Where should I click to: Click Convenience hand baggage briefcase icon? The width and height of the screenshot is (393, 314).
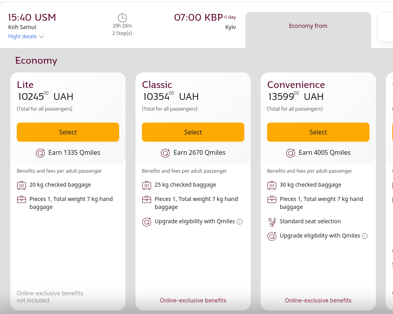coord(272,199)
